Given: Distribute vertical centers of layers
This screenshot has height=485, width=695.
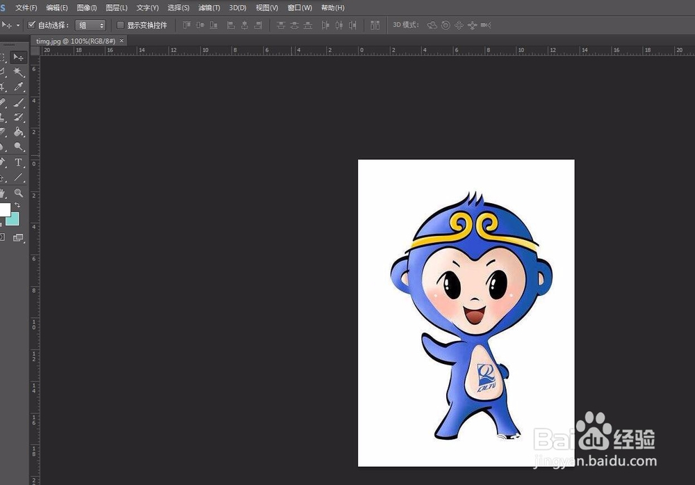Looking at the screenshot, I should click(294, 25).
